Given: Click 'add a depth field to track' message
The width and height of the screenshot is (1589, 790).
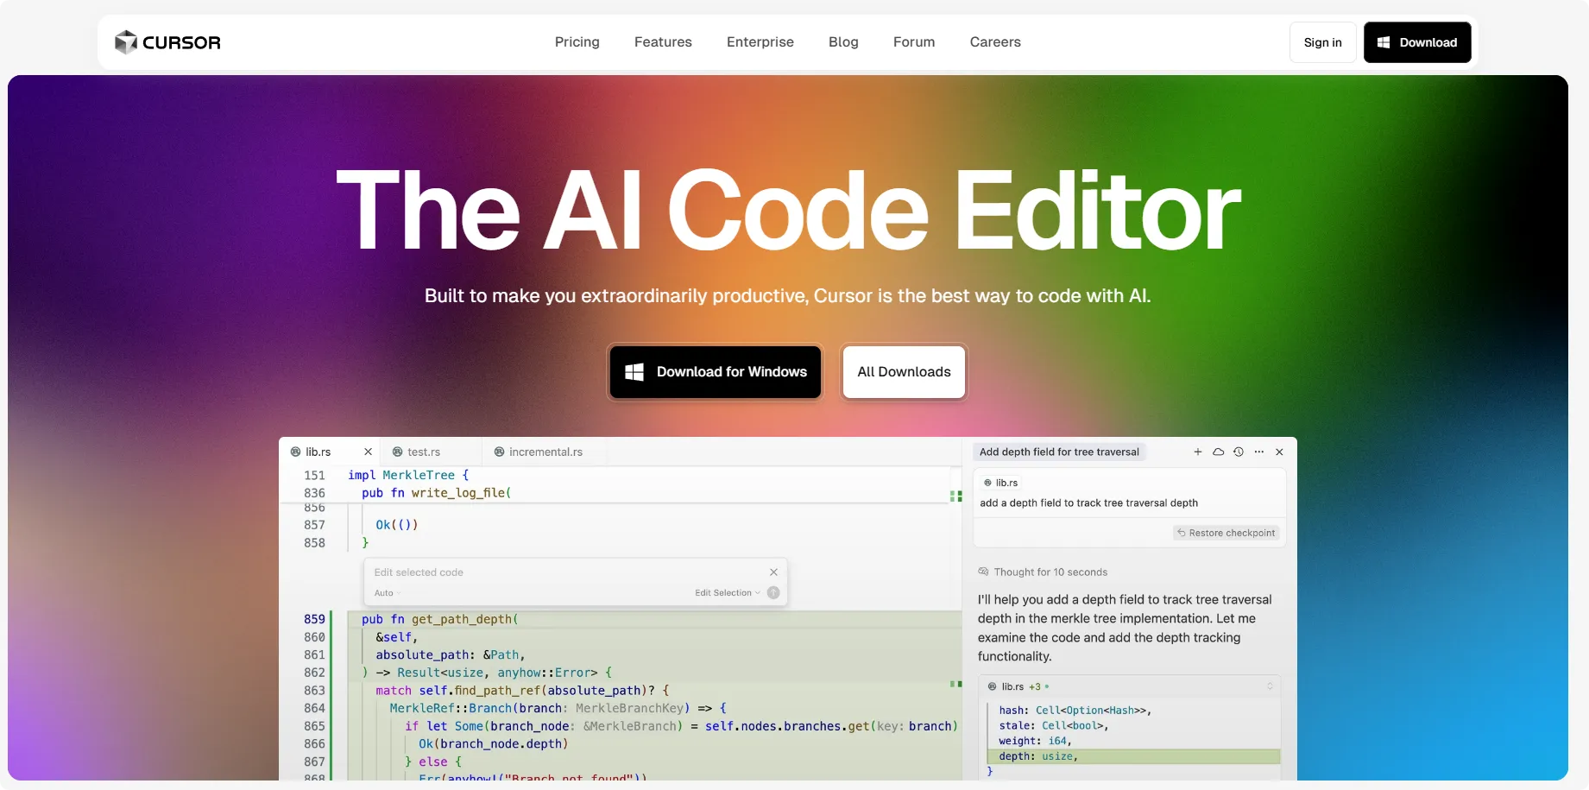Looking at the screenshot, I should coord(1088,502).
